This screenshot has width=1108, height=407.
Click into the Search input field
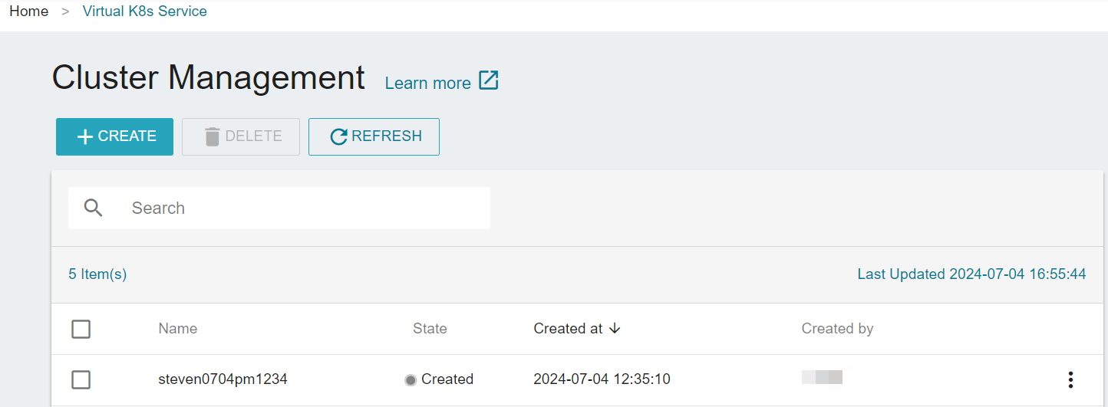click(x=279, y=208)
